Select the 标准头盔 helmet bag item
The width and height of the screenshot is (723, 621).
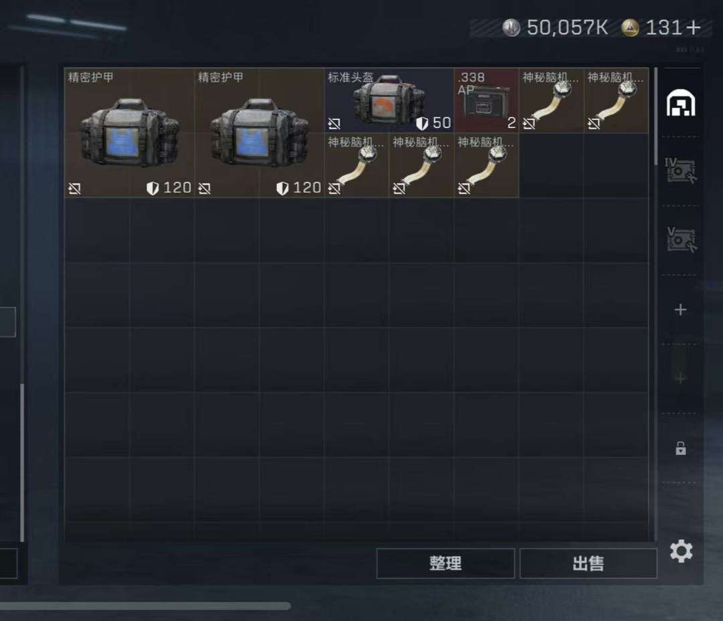click(x=389, y=100)
